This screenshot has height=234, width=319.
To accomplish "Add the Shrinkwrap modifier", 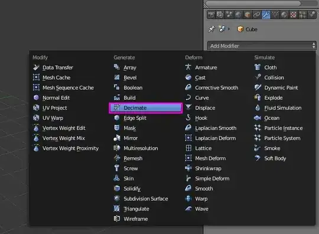I will 203,168.
